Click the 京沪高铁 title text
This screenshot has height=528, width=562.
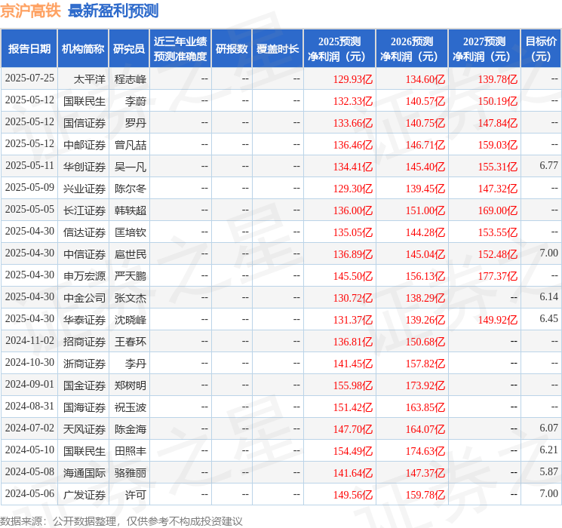(x=31, y=11)
